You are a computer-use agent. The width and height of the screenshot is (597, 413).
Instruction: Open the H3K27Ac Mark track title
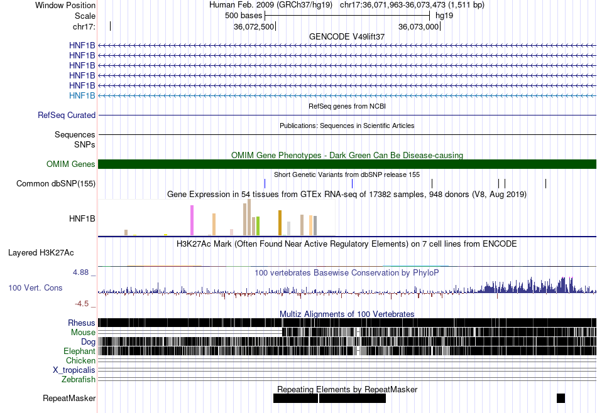tap(347, 244)
